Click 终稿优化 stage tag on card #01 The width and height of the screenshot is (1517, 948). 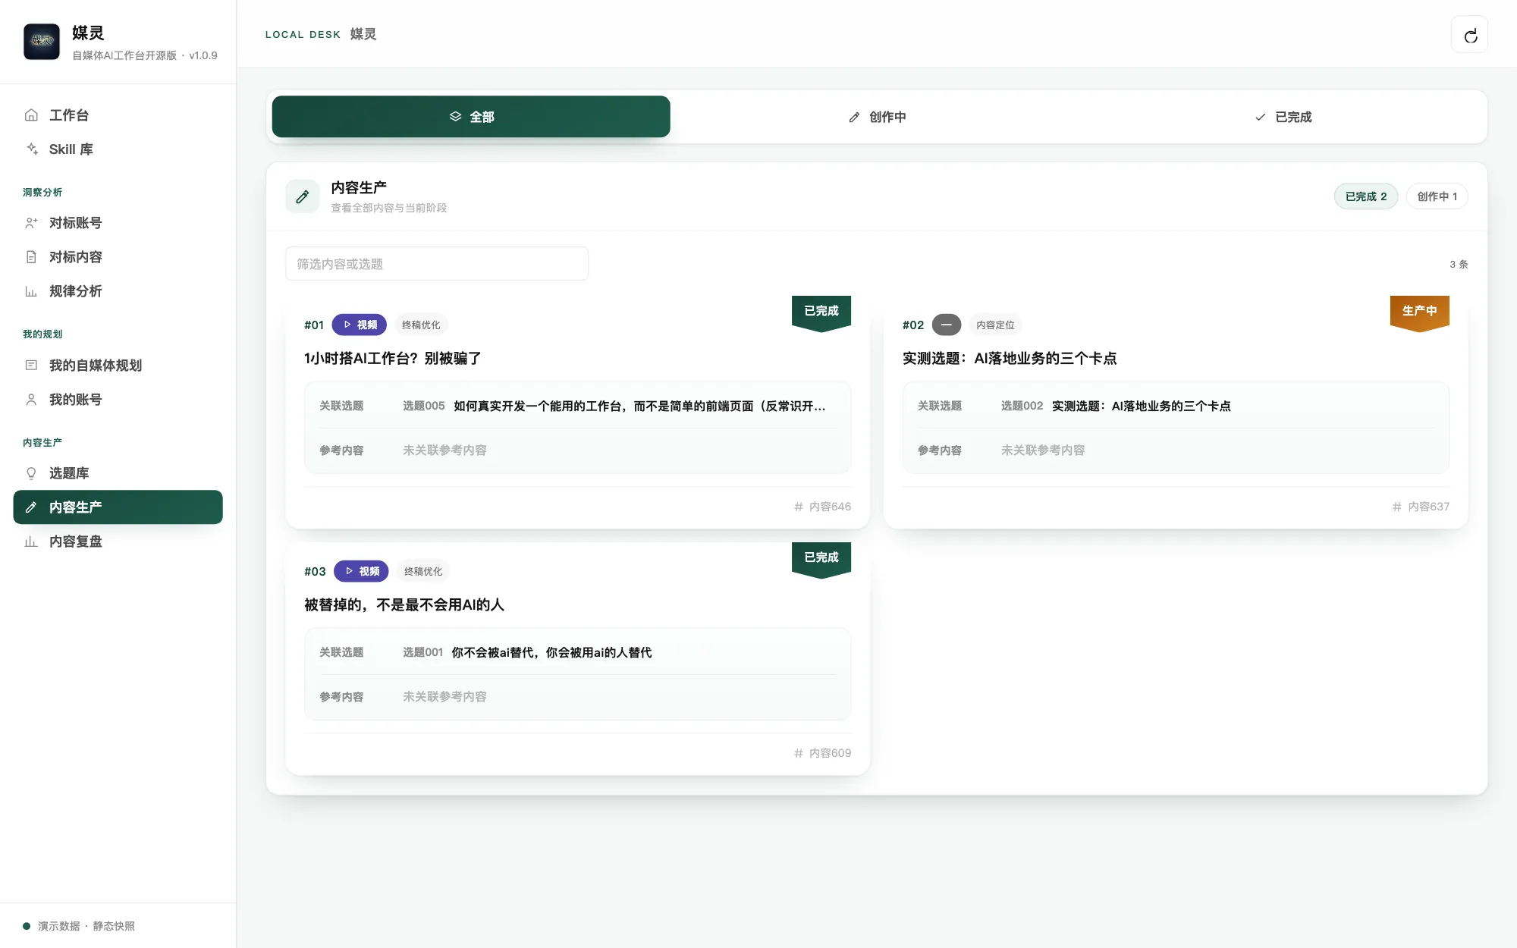[x=421, y=325]
